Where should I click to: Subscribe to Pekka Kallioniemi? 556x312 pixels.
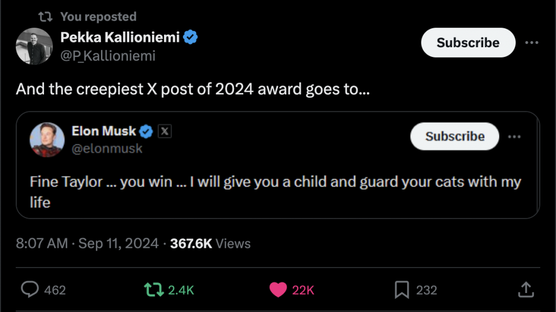click(x=468, y=42)
